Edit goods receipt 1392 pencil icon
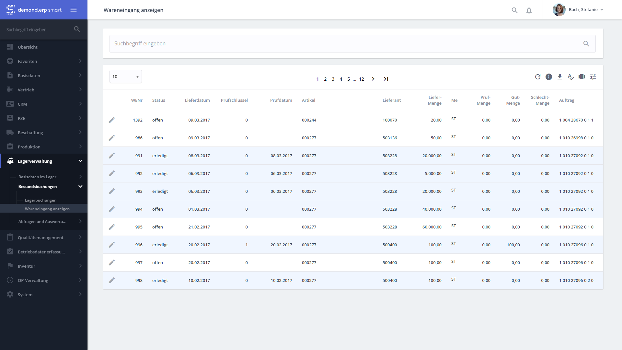This screenshot has width=622, height=350. click(112, 120)
